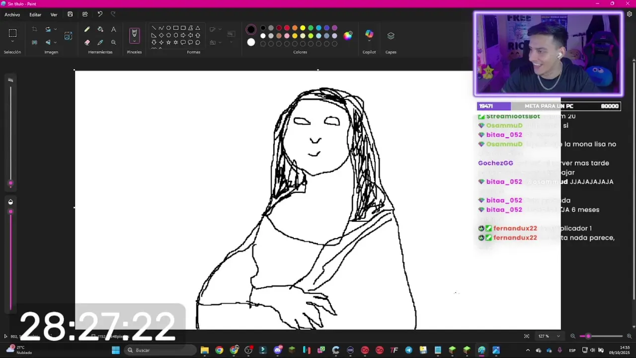Image resolution: width=636 pixels, height=358 pixels.
Task: Open the 127 % zoom level dropdown
Action: (558, 336)
